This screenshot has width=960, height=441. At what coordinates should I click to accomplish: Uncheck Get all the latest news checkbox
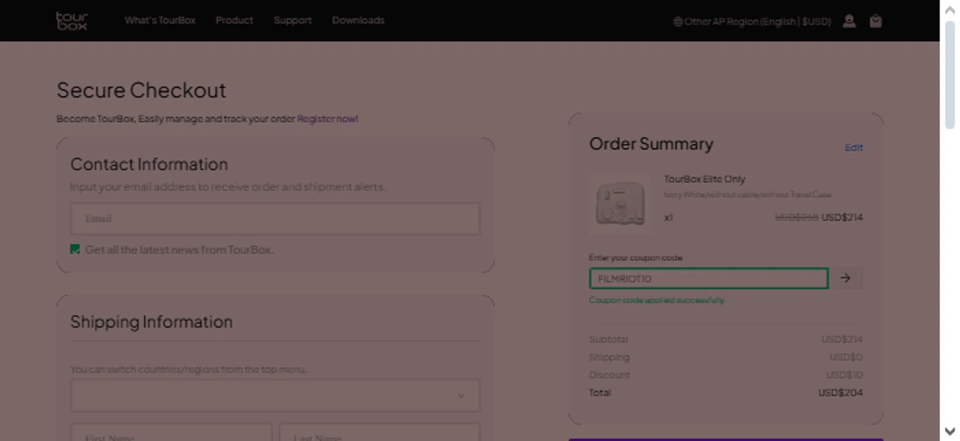coord(75,249)
